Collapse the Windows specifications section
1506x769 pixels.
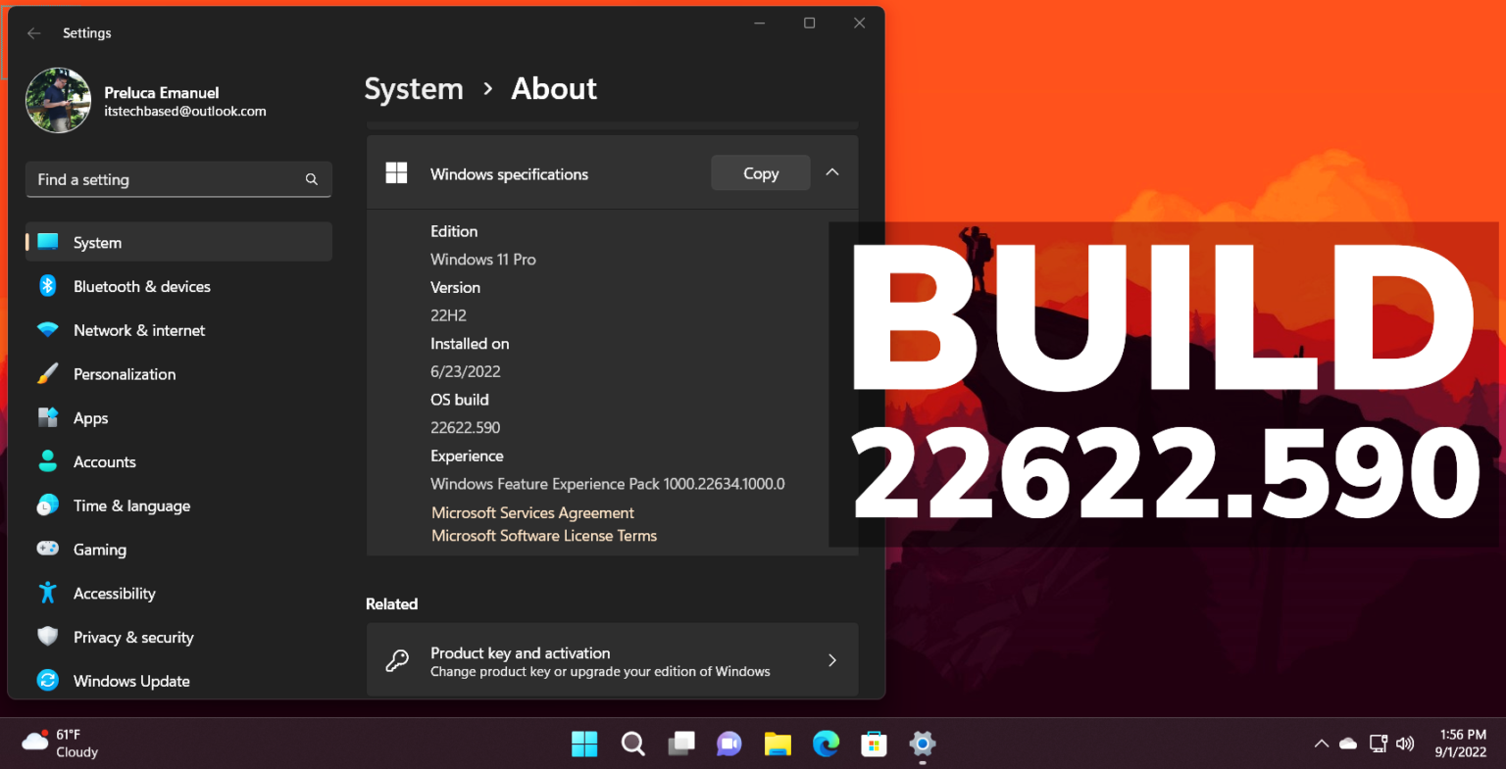[x=831, y=171]
